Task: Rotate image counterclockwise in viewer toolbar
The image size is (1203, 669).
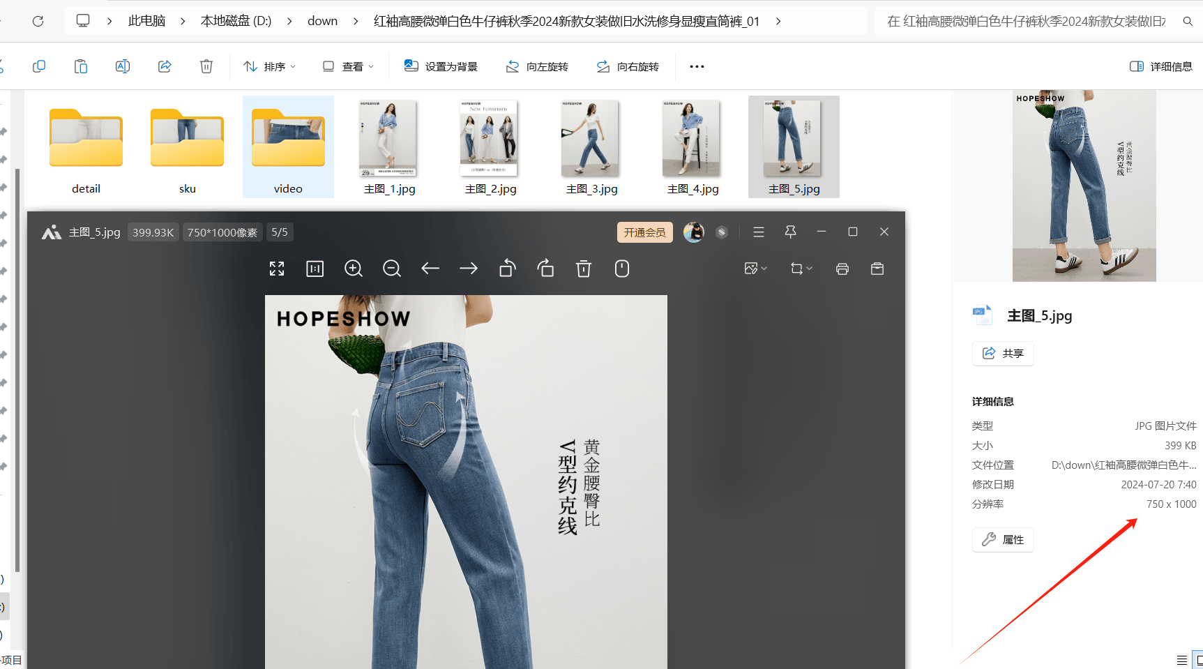Action: 508,269
